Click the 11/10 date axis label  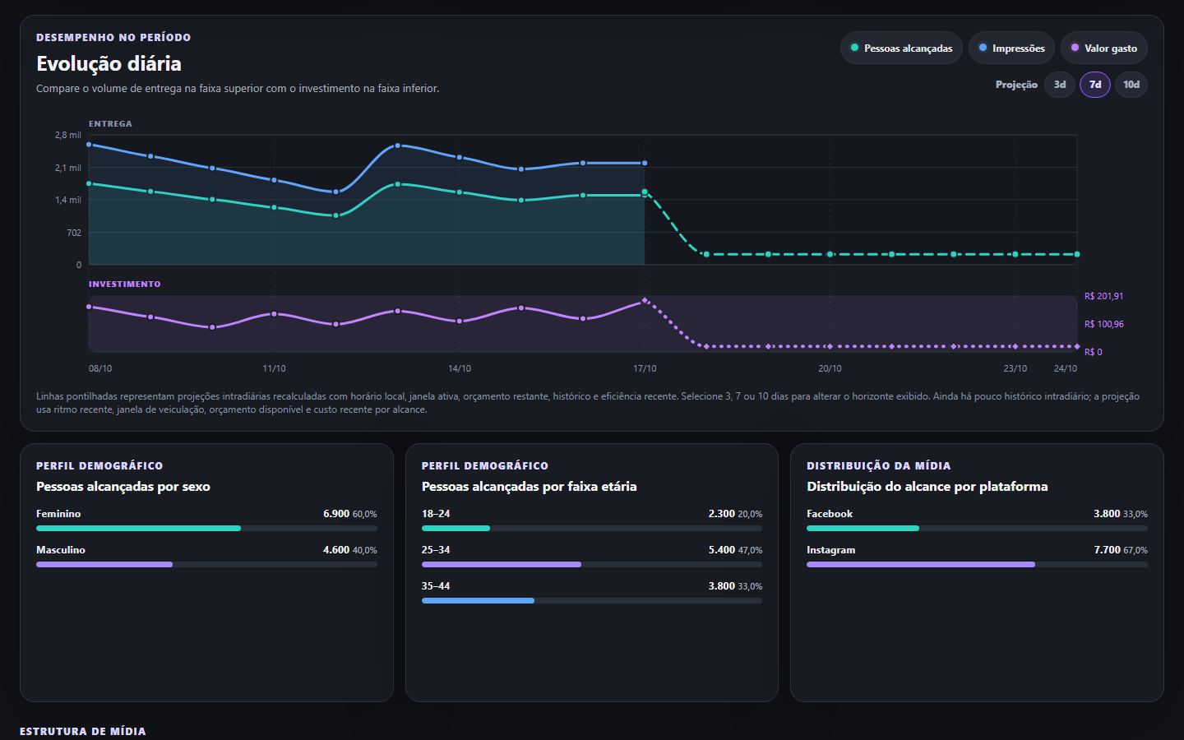tap(274, 368)
